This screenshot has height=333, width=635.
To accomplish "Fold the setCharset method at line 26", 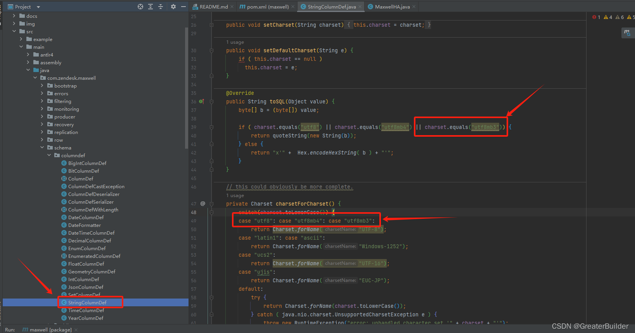I will [x=211, y=25].
